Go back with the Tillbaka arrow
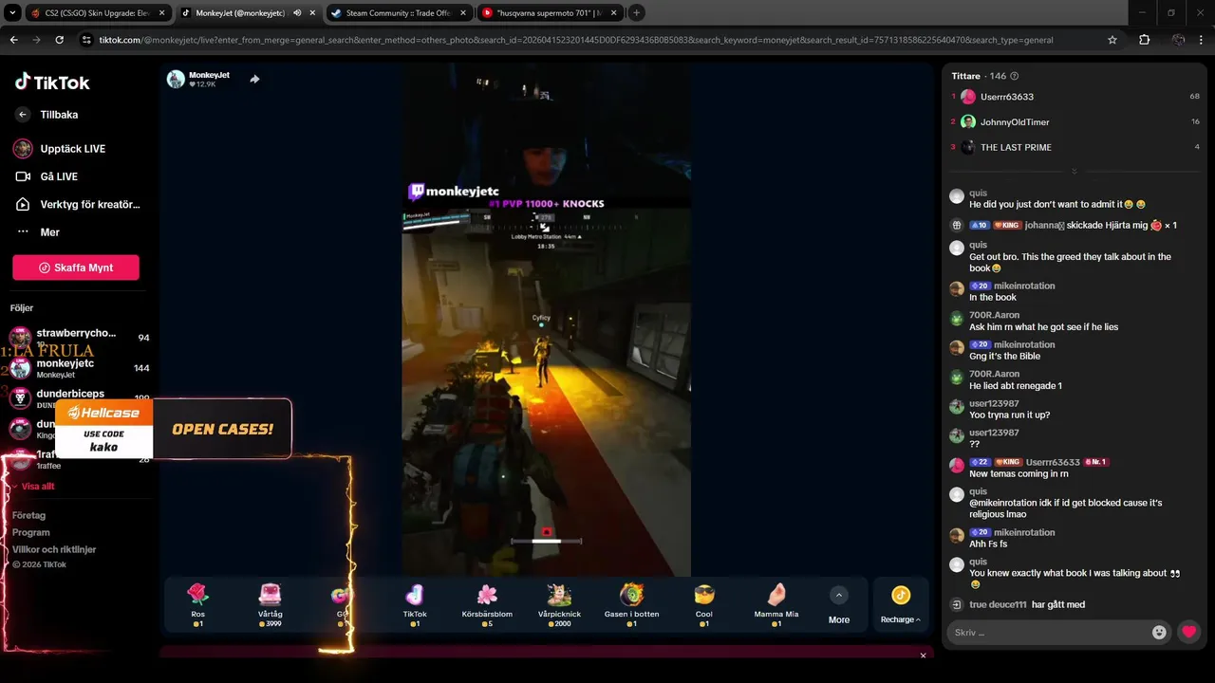 23,115
